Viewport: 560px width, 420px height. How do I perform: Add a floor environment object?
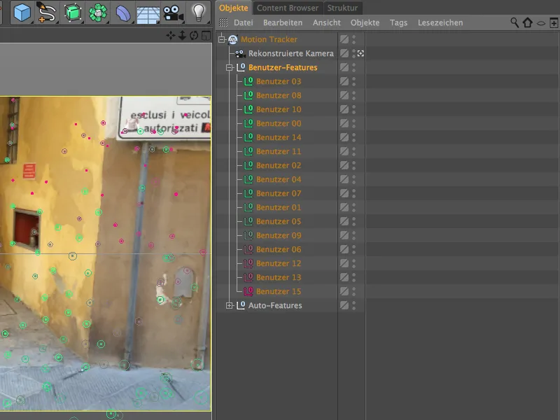(x=148, y=13)
